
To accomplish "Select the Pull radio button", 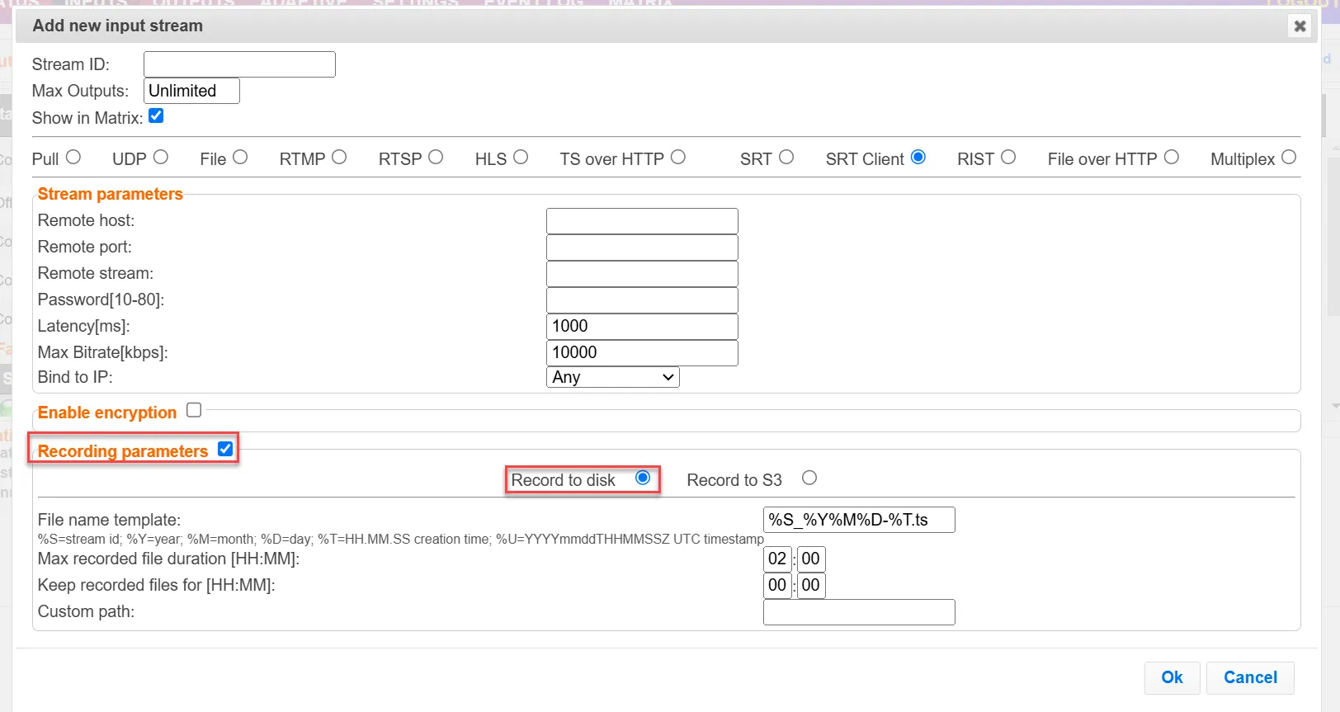I will (x=73, y=157).
